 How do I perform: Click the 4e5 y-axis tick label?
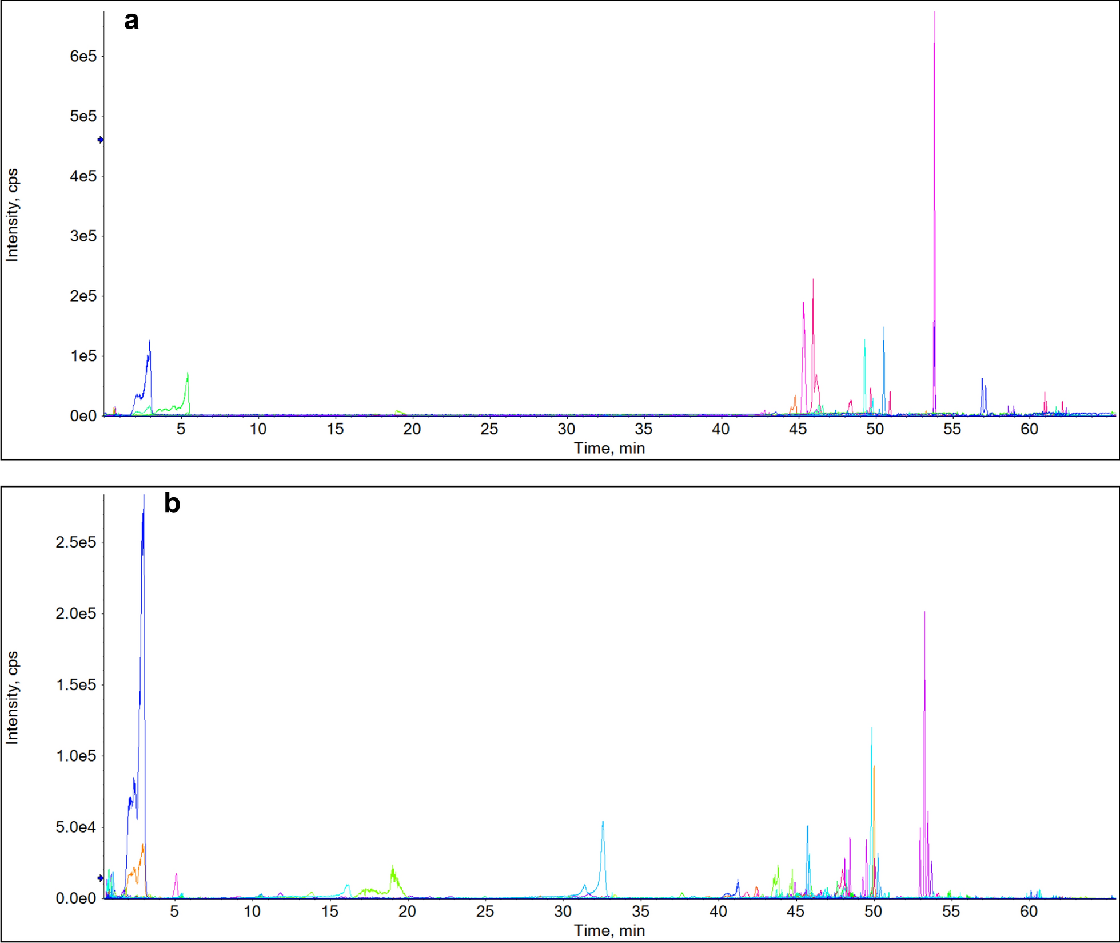pos(83,176)
